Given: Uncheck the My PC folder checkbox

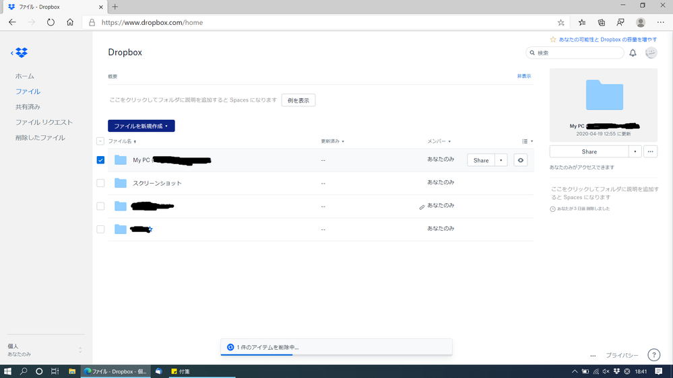Looking at the screenshot, I should click(100, 160).
